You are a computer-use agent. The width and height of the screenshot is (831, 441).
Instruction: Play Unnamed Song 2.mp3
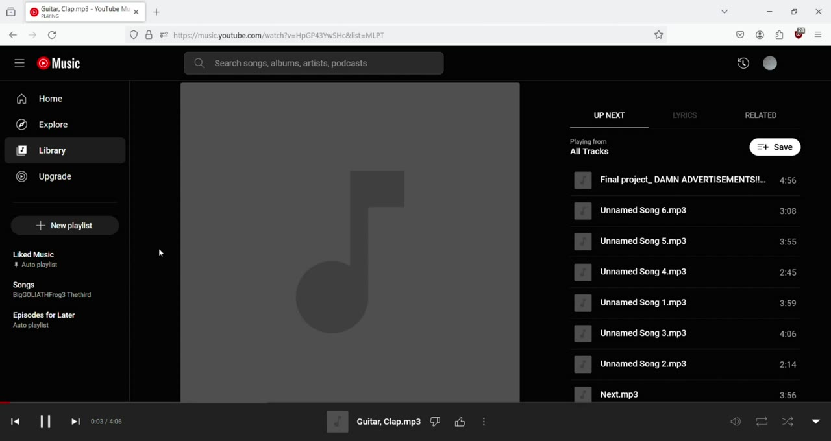[685, 364]
